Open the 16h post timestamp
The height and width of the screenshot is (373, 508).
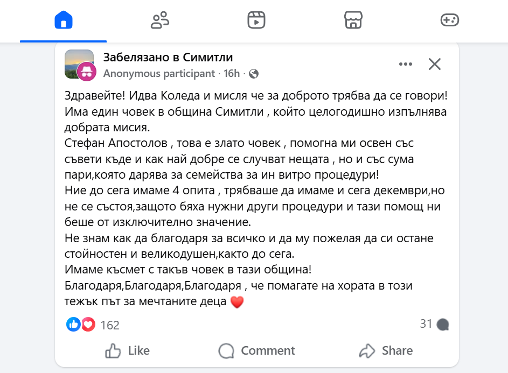click(x=232, y=73)
